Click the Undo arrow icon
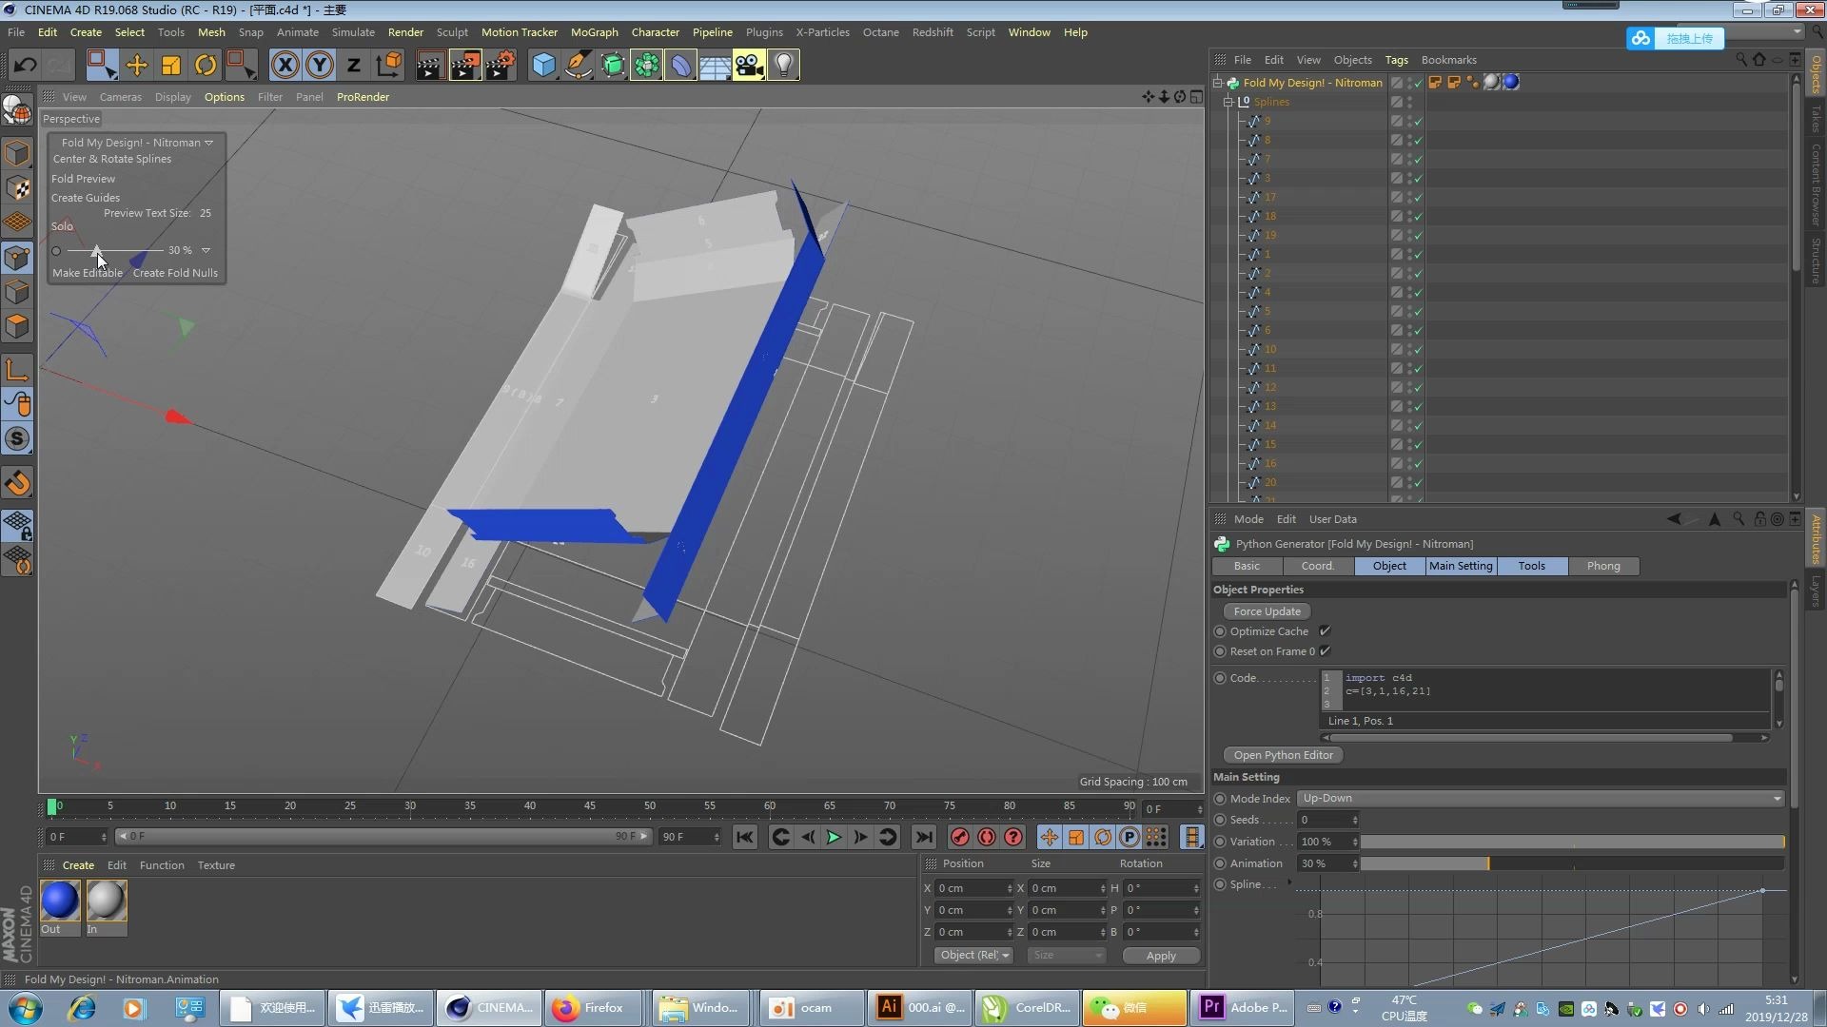1827x1027 pixels. (x=26, y=65)
